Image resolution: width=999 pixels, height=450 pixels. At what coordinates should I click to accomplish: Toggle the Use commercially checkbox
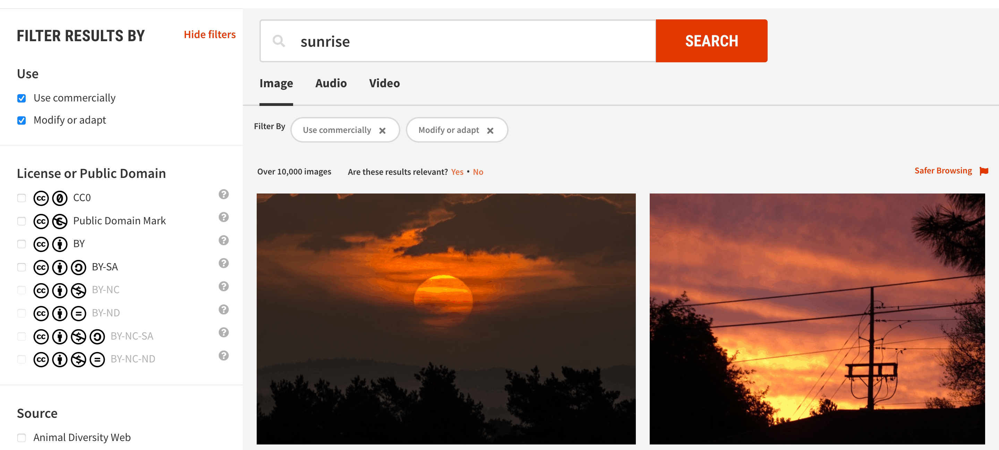[x=22, y=98]
